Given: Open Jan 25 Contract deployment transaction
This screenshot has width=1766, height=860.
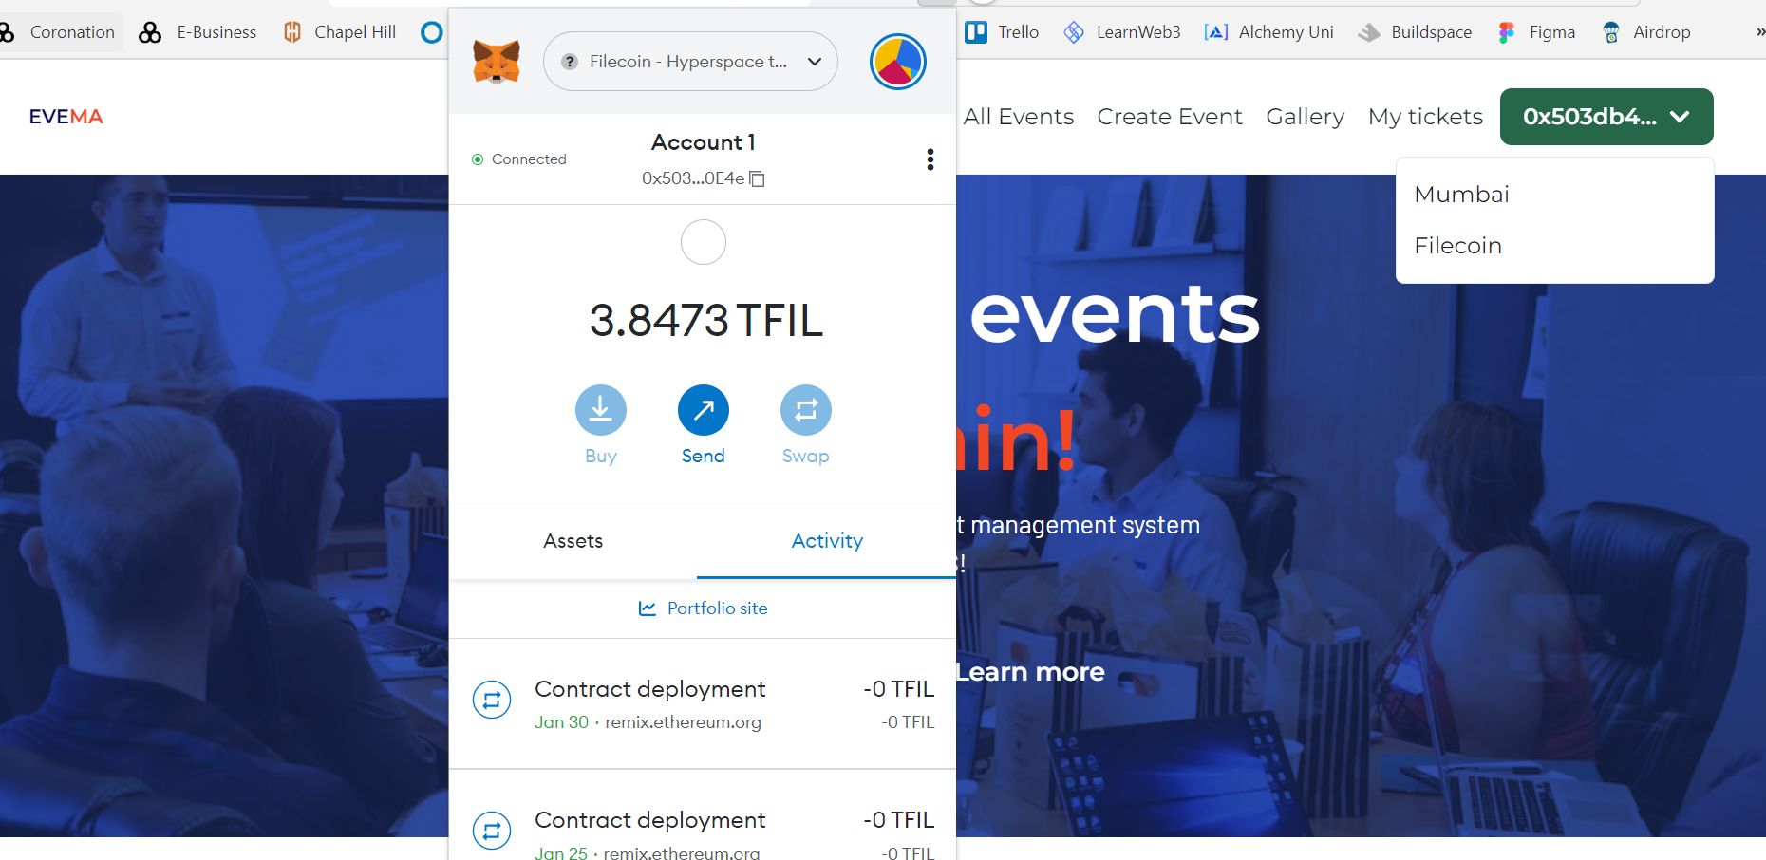Looking at the screenshot, I should click(x=703, y=816).
